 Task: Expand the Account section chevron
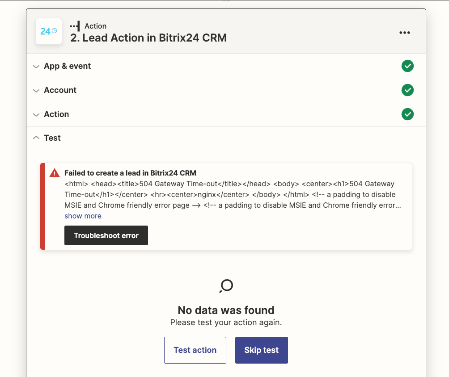[36, 90]
